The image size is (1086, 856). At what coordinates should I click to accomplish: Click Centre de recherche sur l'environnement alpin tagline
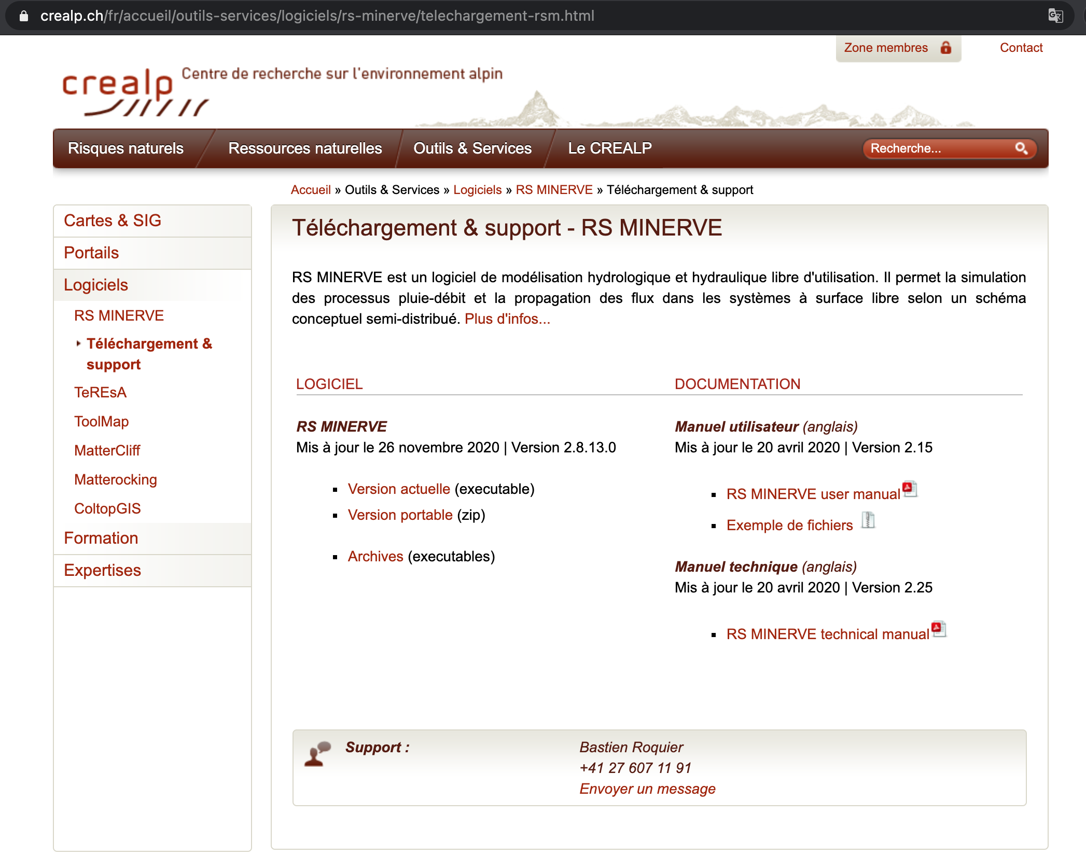pyautogui.click(x=342, y=74)
